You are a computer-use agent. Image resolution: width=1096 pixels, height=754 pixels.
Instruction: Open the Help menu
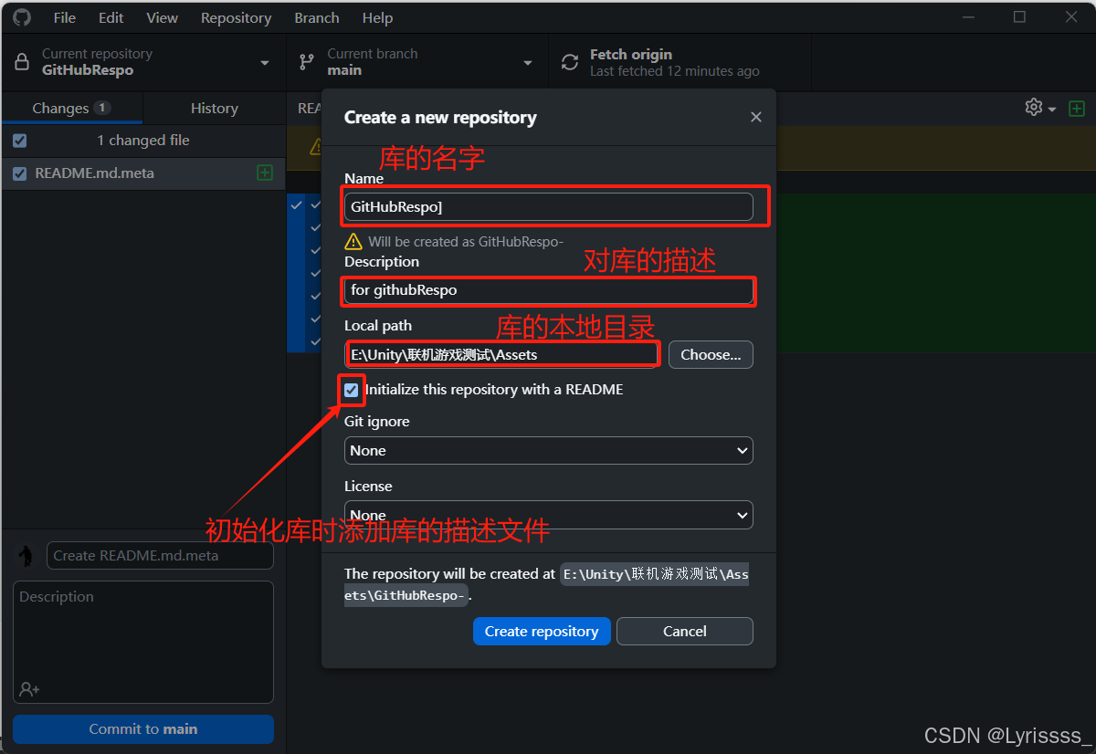tap(377, 17)
